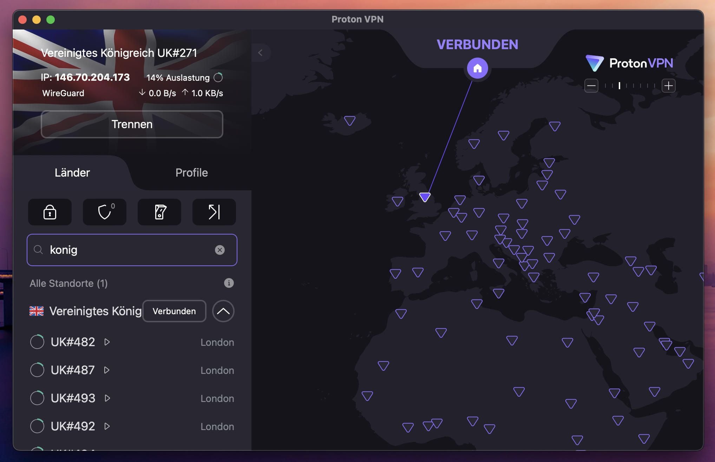Close the Proton VPN window

coord(22,20)
